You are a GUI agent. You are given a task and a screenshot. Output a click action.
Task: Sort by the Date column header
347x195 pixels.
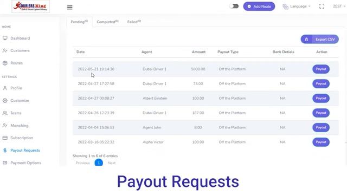pos(81,52)
